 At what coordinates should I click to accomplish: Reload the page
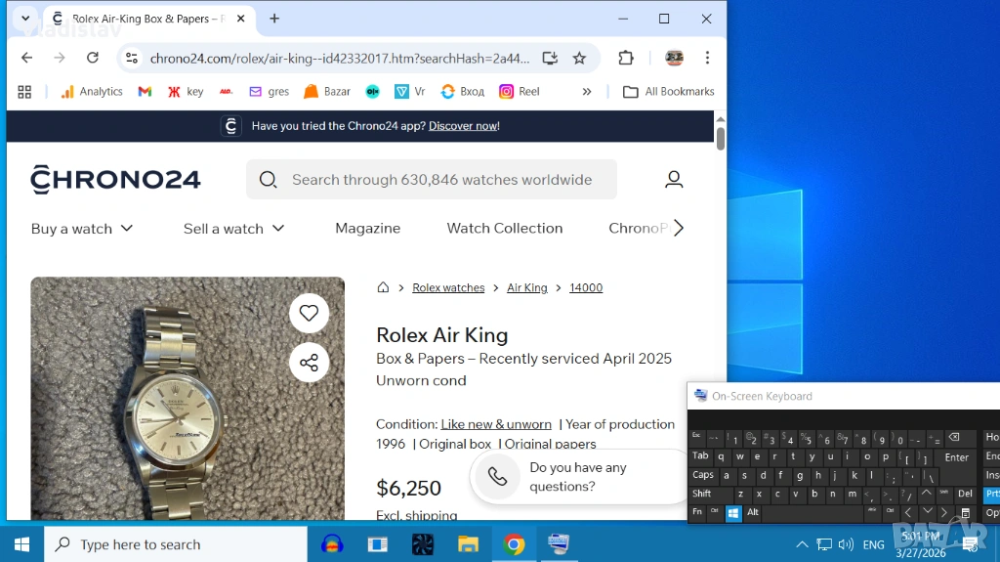[93, 58]
